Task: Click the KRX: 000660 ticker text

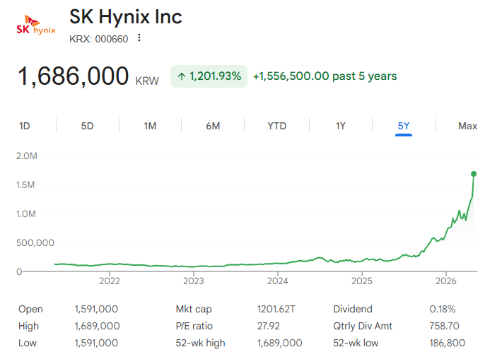Action: (99, 39)
